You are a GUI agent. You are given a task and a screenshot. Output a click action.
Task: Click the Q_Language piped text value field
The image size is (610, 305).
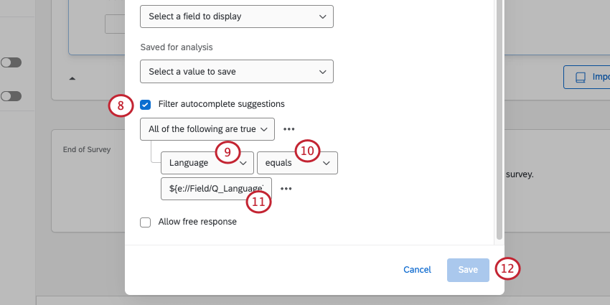click(217, 189)
